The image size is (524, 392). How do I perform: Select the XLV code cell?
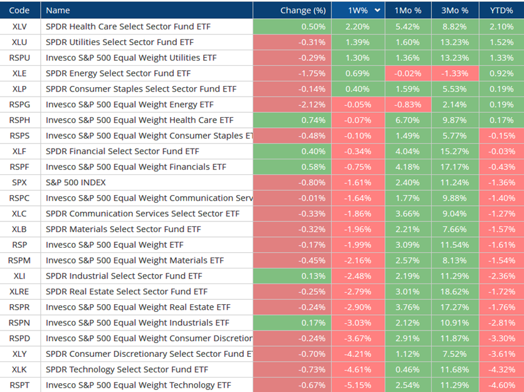click(19, 26)
